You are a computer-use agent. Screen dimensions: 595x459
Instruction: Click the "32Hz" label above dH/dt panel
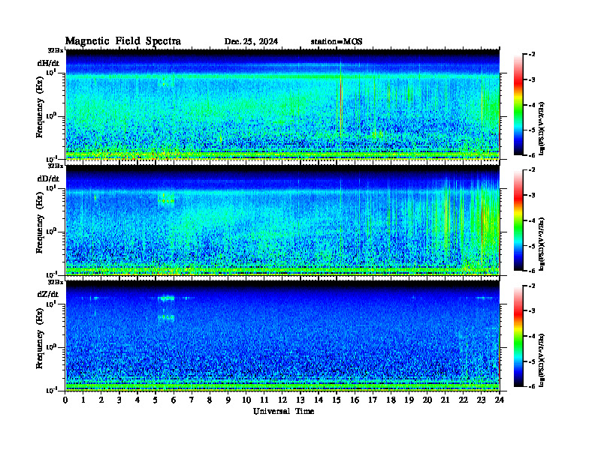point(55,50)
